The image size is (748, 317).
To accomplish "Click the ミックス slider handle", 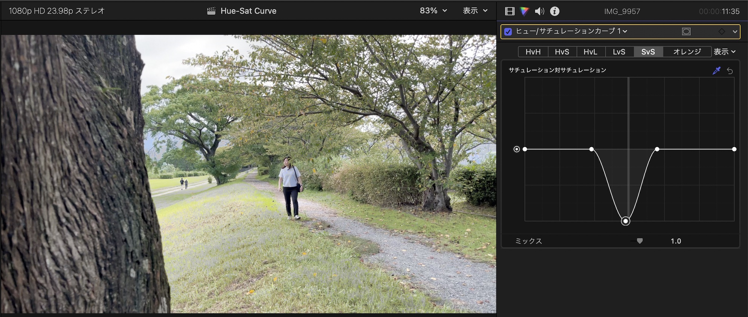I will [640, 241].
